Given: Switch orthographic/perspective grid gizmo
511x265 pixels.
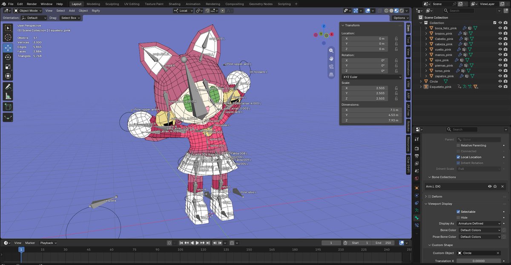Looking at the screenshot, I should point(331,75).
